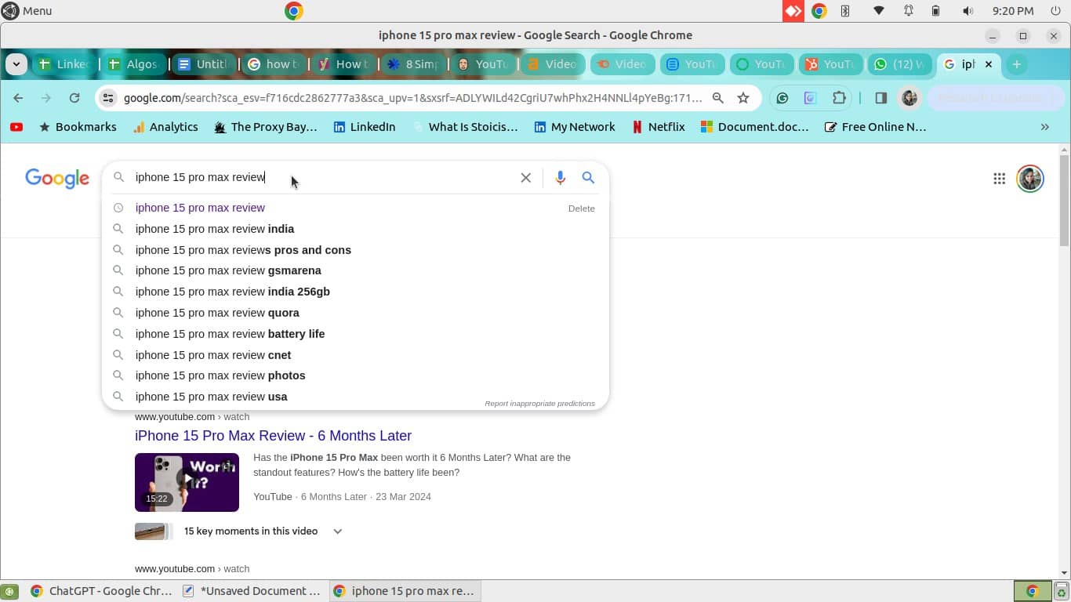Open the YouTube bookmark icon
The image size is (1071, 602).
click(x=16, y=127)
